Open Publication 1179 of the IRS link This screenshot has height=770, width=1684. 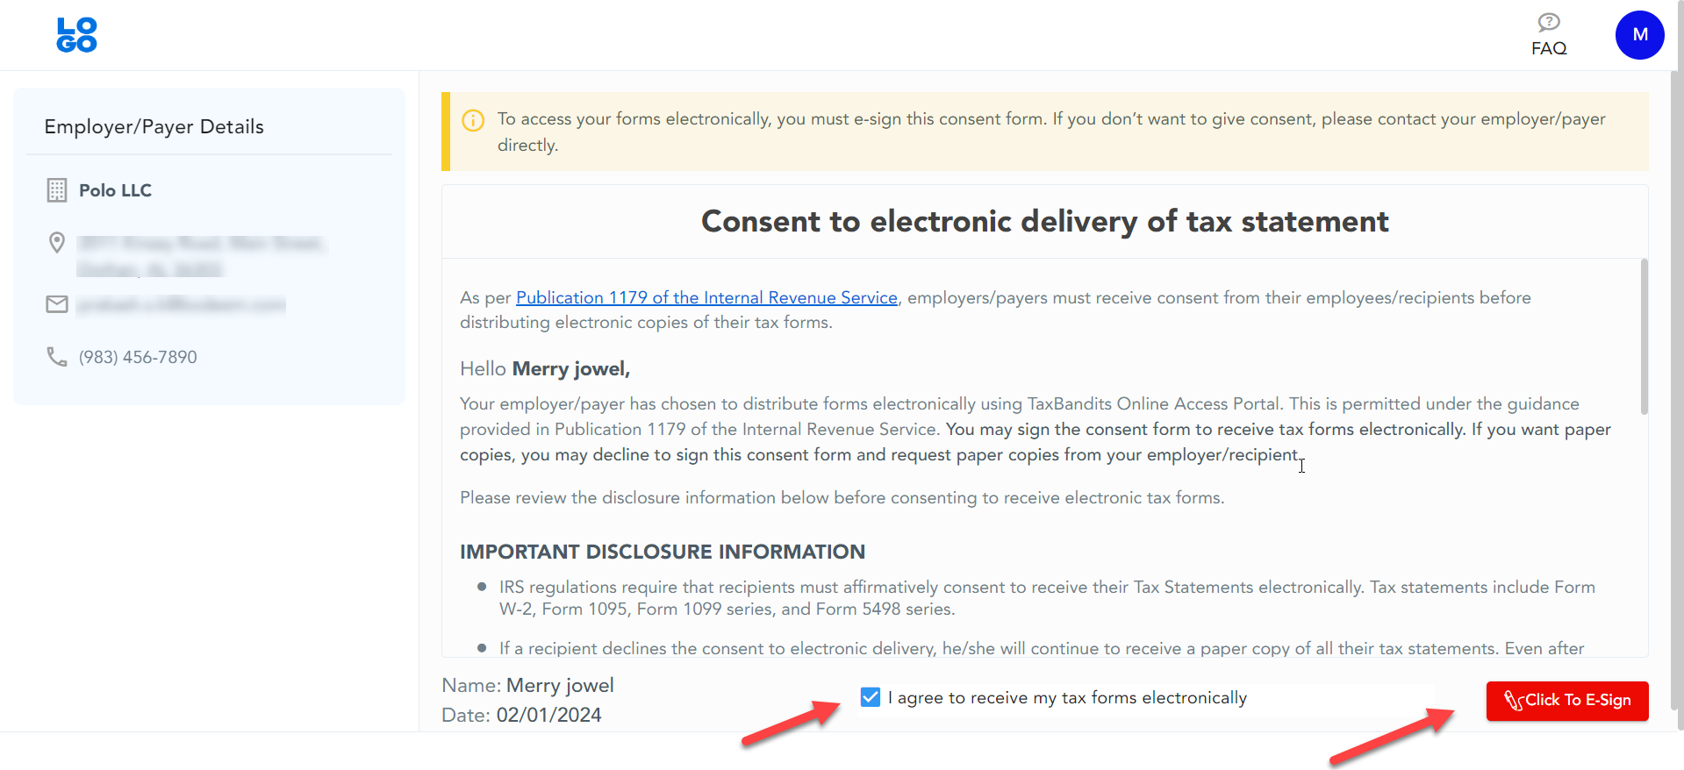click(706, 298)
